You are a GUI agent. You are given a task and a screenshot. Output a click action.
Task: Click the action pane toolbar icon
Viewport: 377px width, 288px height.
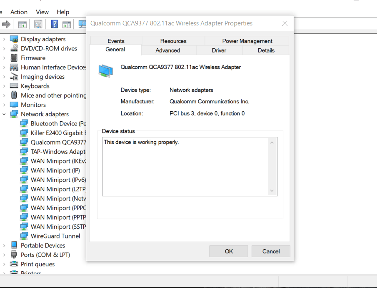pyautogui.click(x=67, y=24)
